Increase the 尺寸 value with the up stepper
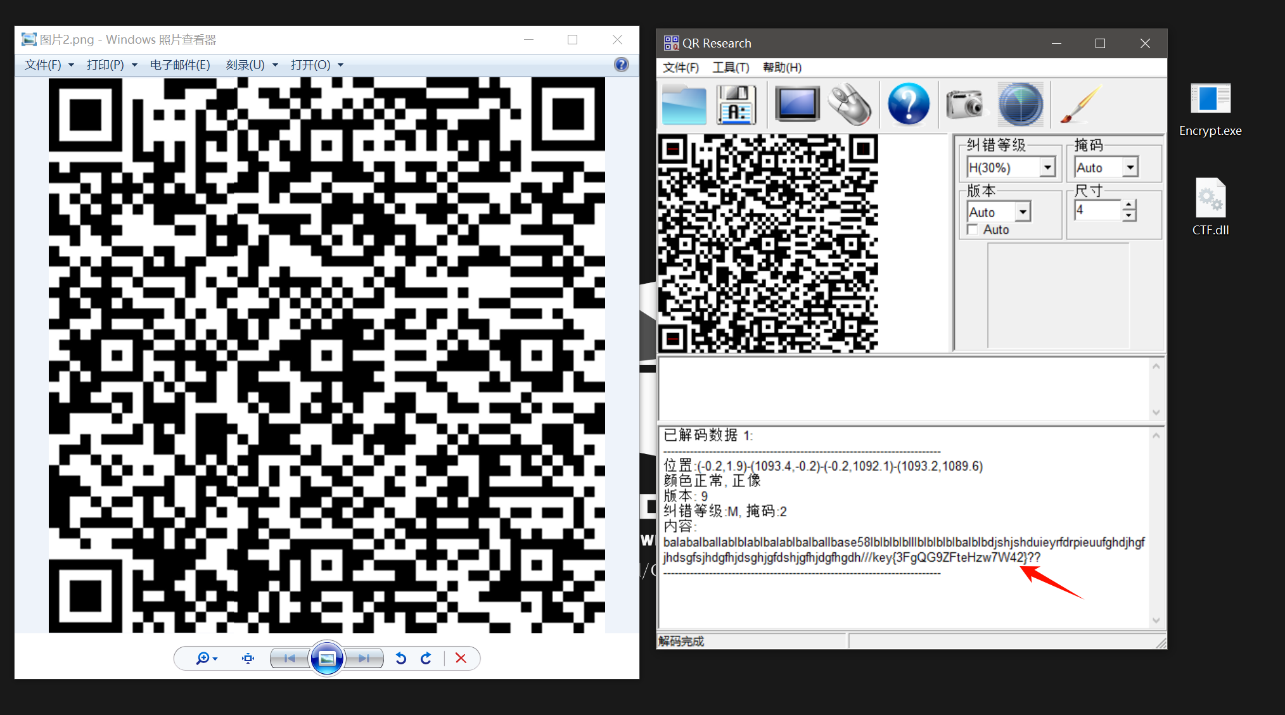The height and width of the screenshot is (715, 1285). coord(1128,206)
